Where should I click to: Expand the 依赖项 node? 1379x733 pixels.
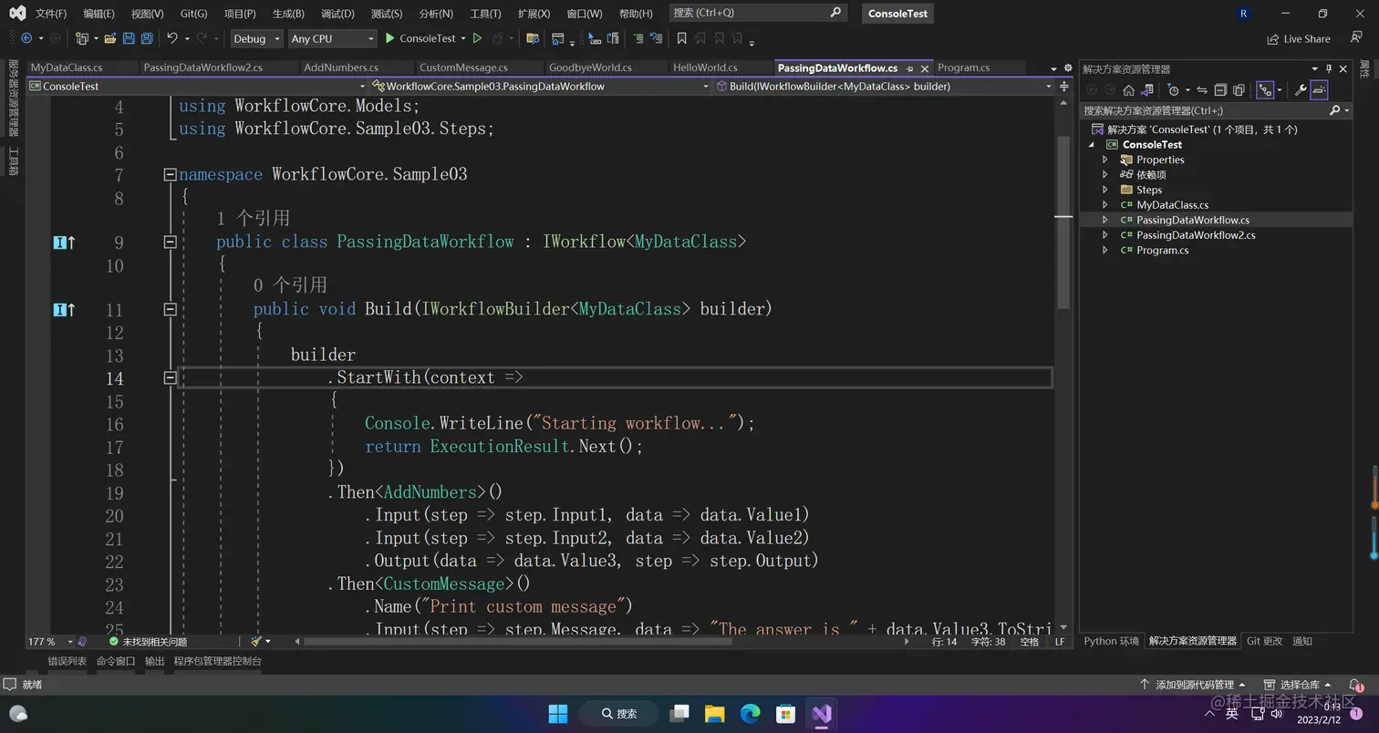pyautogui.click(x=1105, y=174)
